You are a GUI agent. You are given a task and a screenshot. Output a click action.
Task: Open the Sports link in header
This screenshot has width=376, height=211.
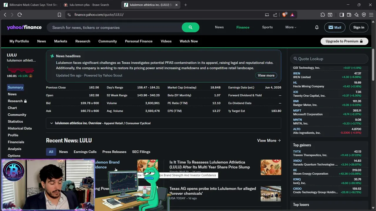[267, 27]
